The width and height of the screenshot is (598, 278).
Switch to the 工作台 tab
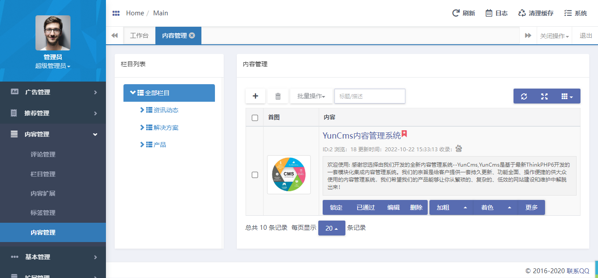coord(140,36)
